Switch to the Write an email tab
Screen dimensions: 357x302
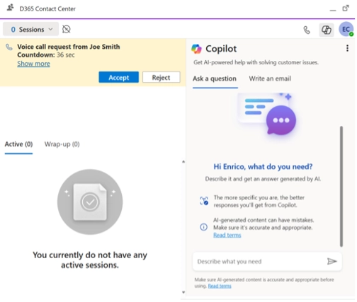click(270, 79)
